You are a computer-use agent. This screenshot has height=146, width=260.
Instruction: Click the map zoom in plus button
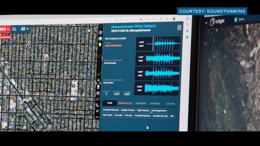click(x=97, y=111)
